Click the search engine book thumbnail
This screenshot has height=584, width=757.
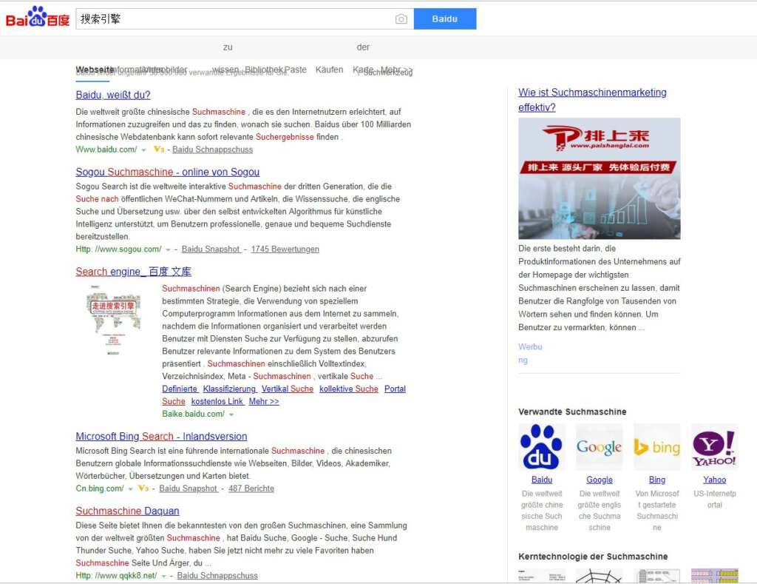(113, 320)
